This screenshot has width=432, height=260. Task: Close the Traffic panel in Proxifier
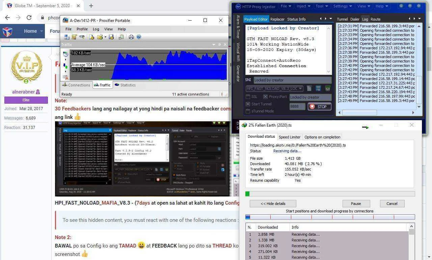225,45
